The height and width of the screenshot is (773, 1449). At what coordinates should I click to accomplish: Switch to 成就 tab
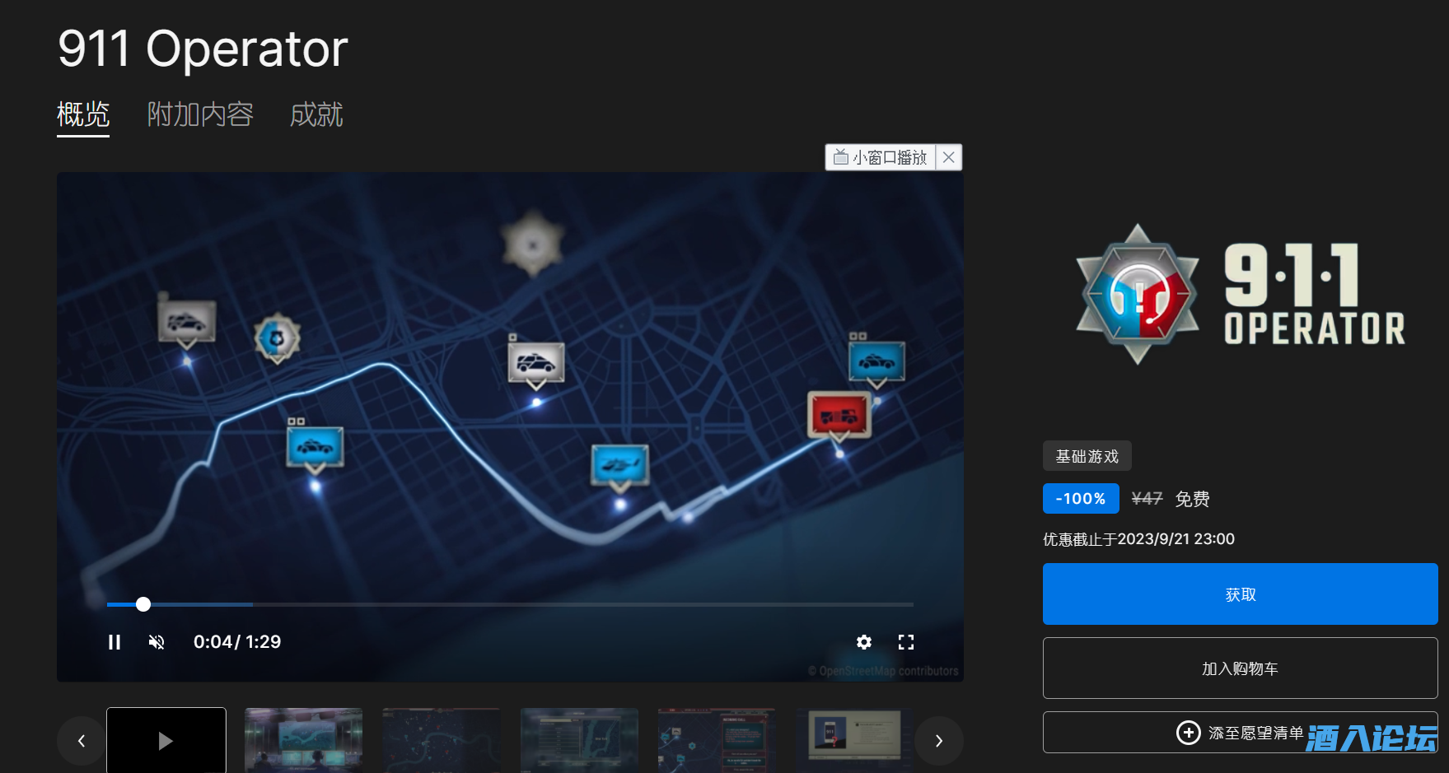point(316,114)
